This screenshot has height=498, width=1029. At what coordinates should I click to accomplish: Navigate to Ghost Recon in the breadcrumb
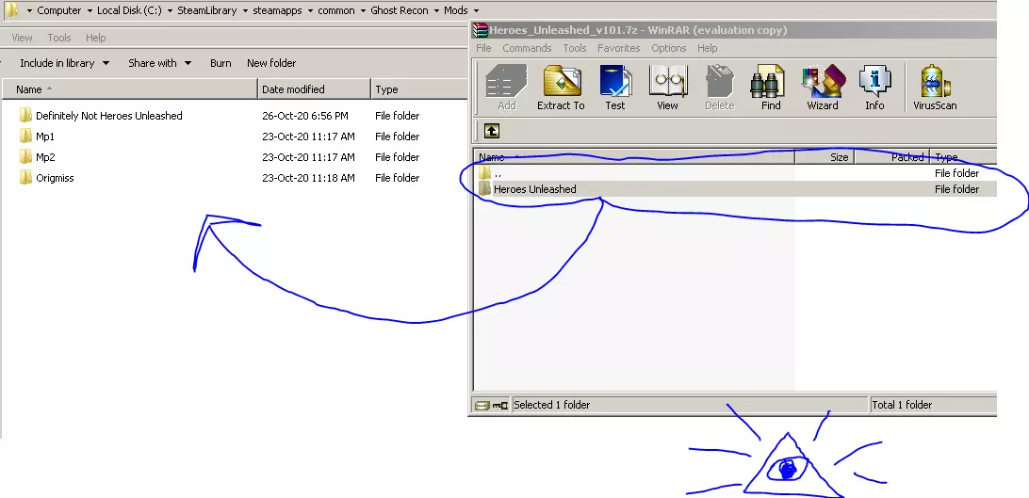(x=400, y=10)
